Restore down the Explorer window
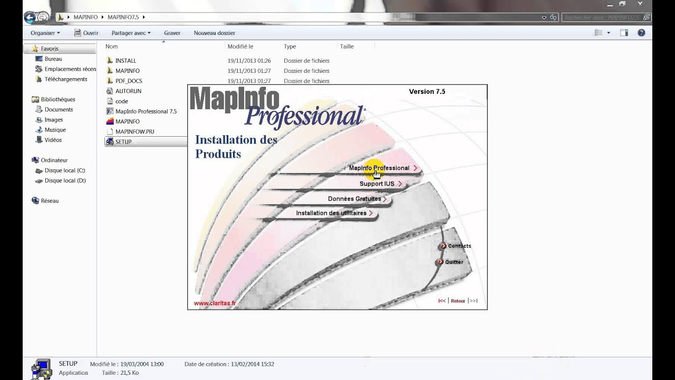Image resolution: width=675 pixels, height=380 pixels. click(x=622, y=4)
